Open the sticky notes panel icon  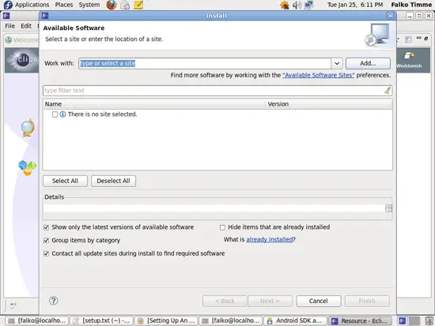(x=138, y=5)
